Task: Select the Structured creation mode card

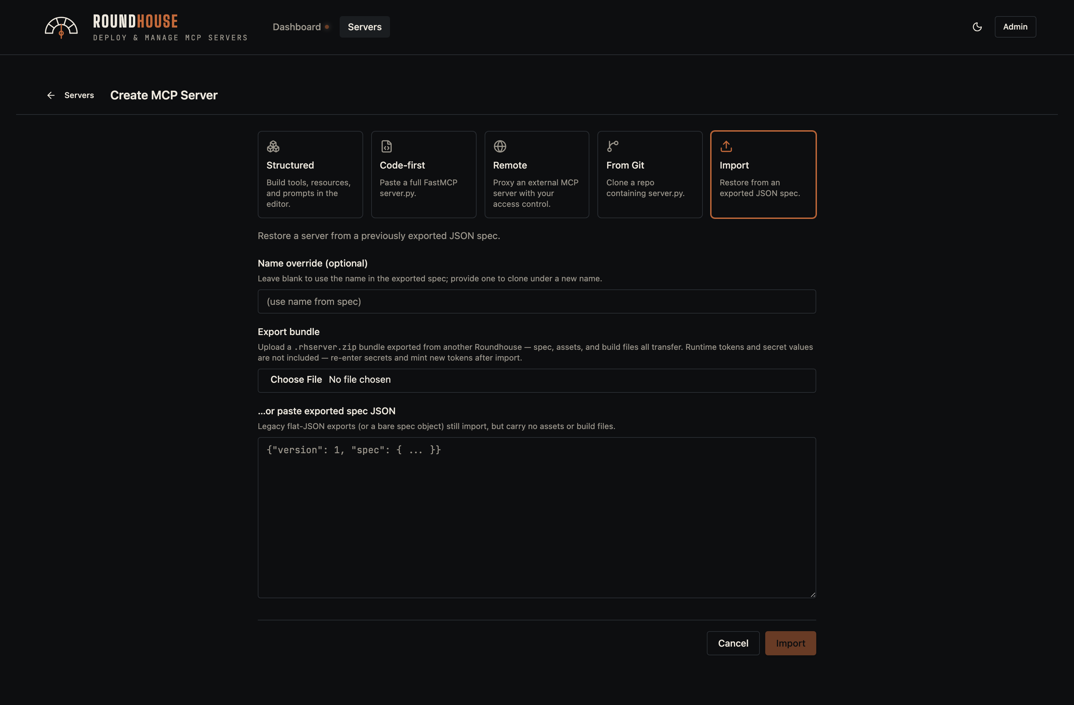Action: 310,175
